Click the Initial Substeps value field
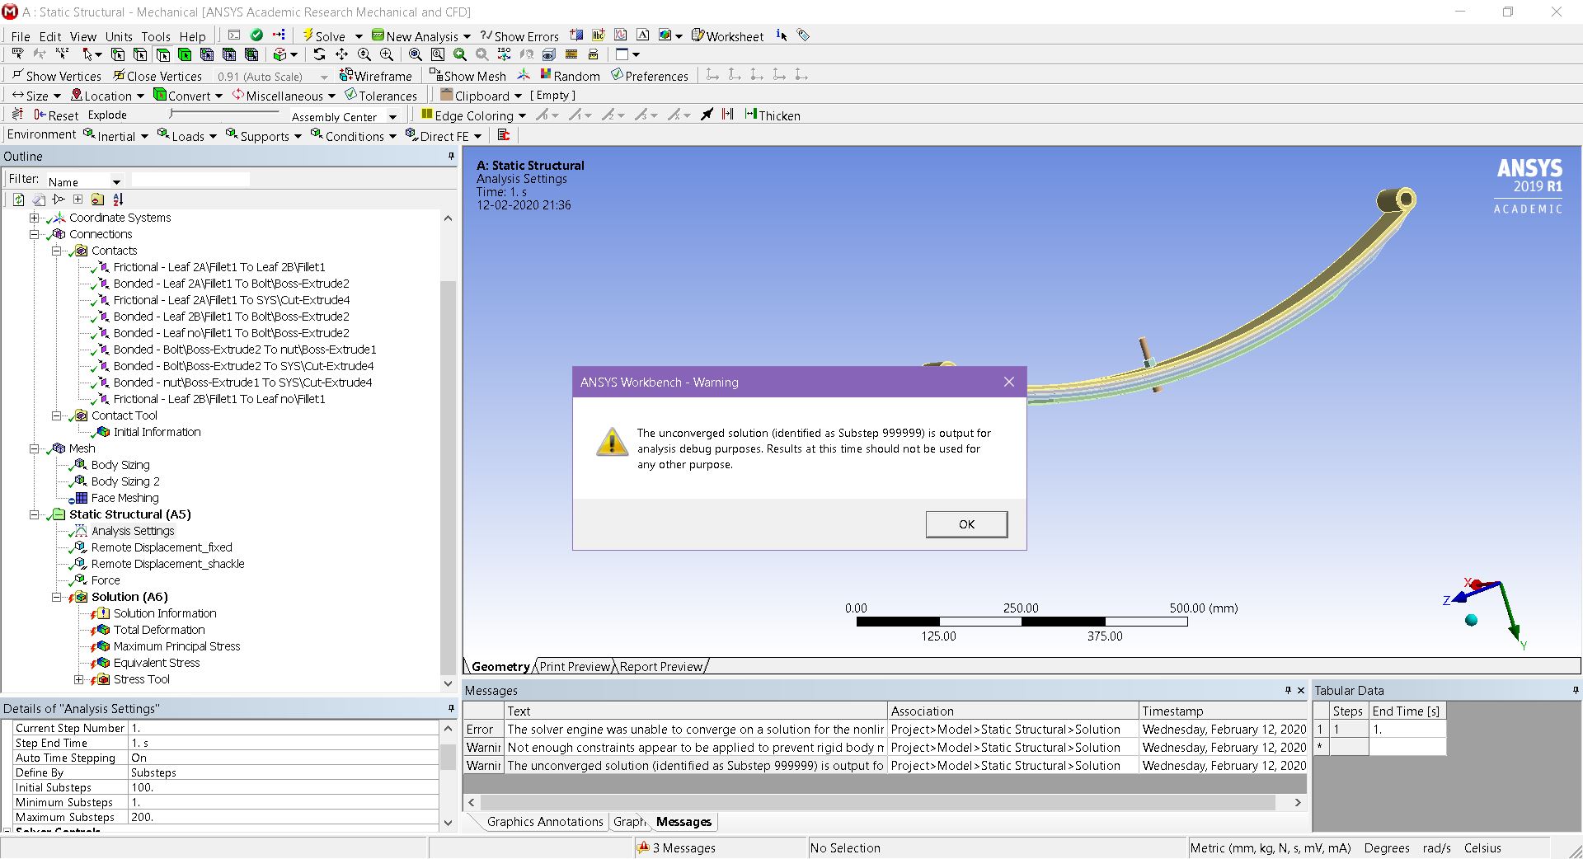Viewport: 1583px width, 859px height. click(284, 787)
